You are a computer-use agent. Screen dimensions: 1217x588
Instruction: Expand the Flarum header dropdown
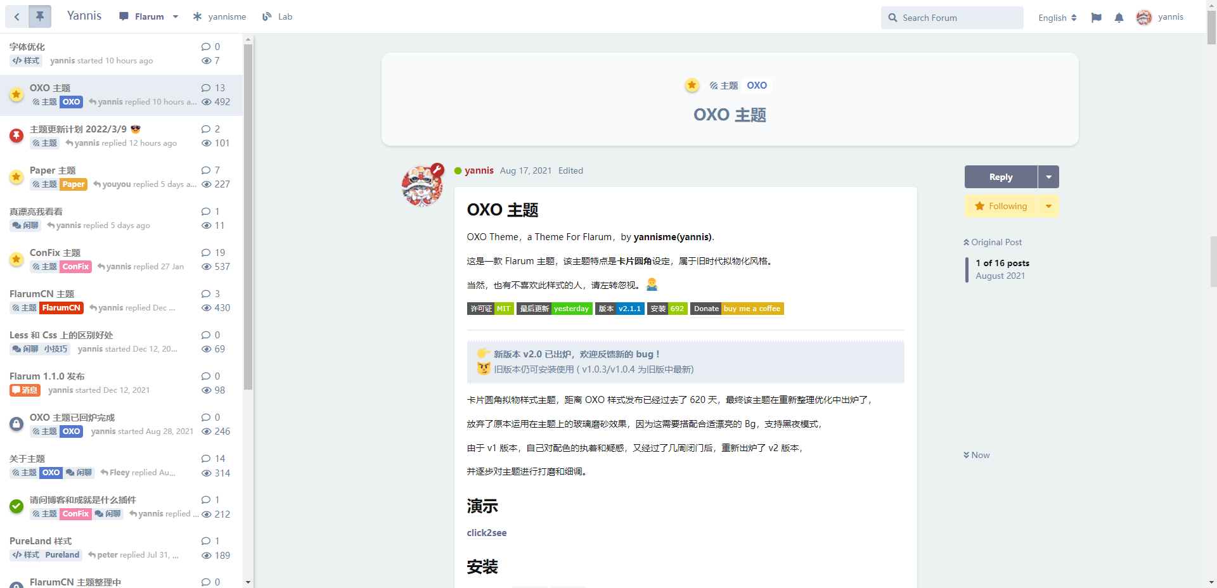[149, 16]
